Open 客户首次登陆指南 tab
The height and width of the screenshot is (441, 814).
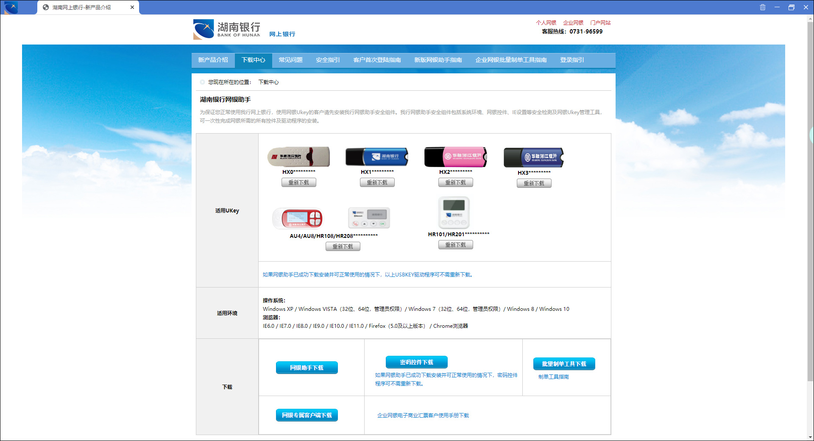(377, 60)
